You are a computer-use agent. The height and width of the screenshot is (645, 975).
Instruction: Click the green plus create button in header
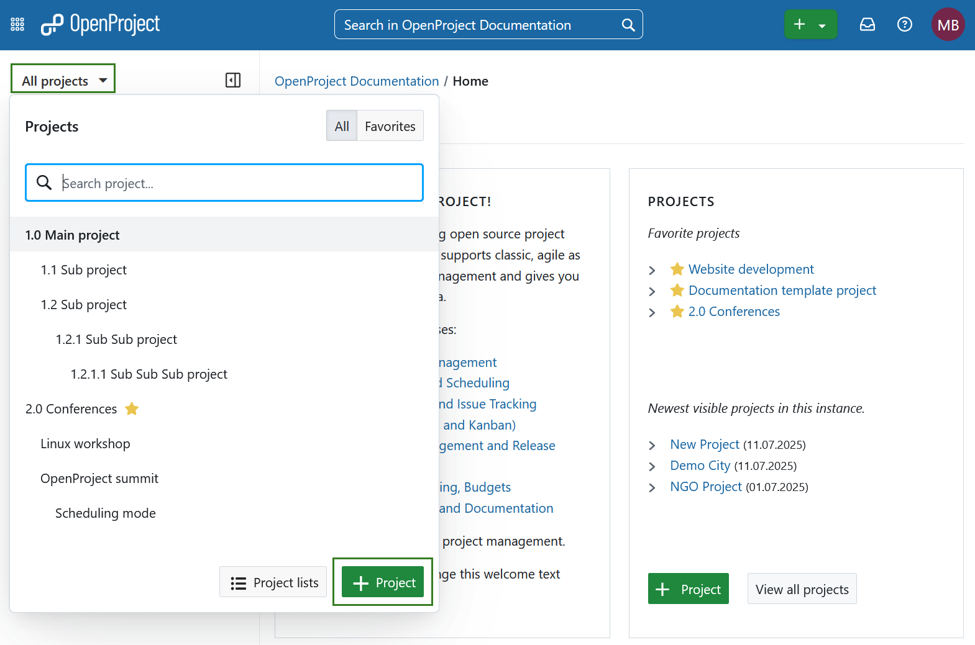810,25
